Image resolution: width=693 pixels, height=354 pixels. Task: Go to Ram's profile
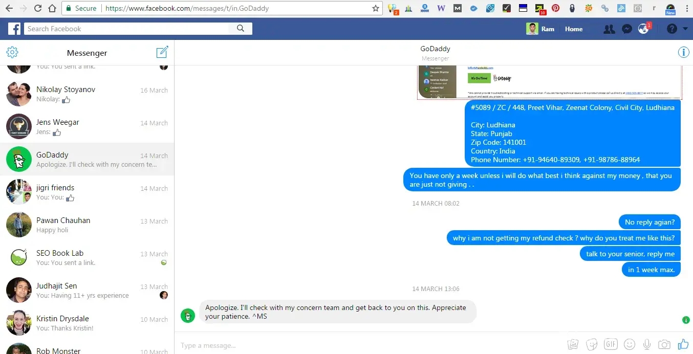pos(540,29)
